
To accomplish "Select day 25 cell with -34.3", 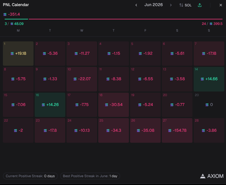I will [x=114, y=130].
